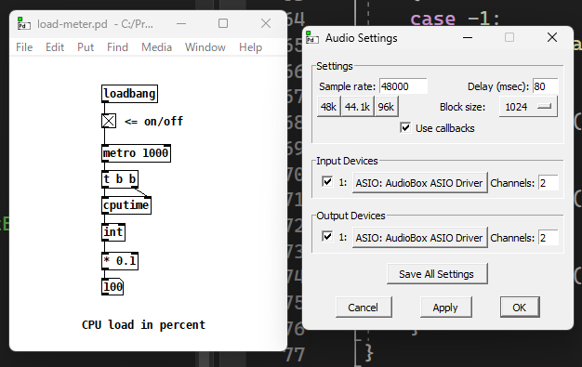Viewport: 582px width, 367px height.
Task: Click the input Channels field
Action: (549, 183)
